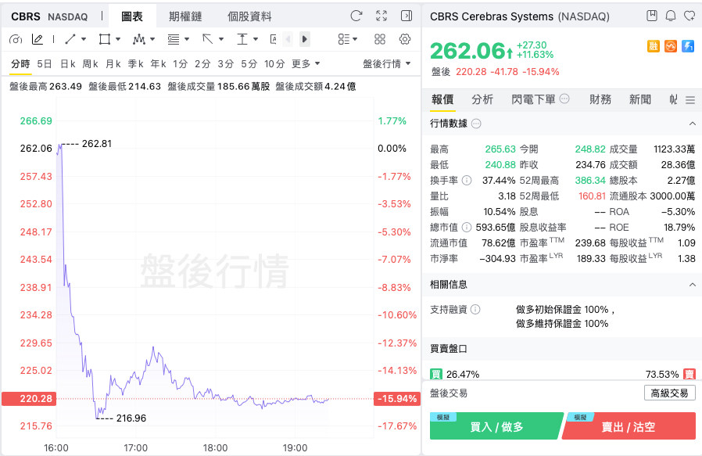
Task: Open the panel hamburger menu
Action: coord(690,100)
